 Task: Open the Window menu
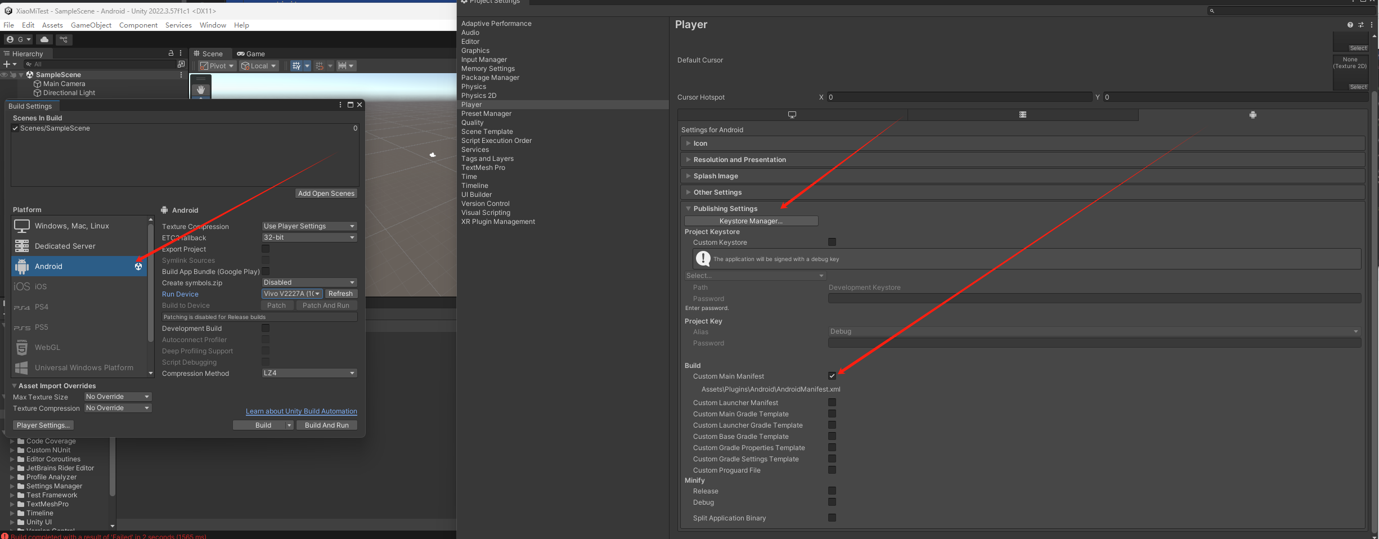[x=213, y=25]
